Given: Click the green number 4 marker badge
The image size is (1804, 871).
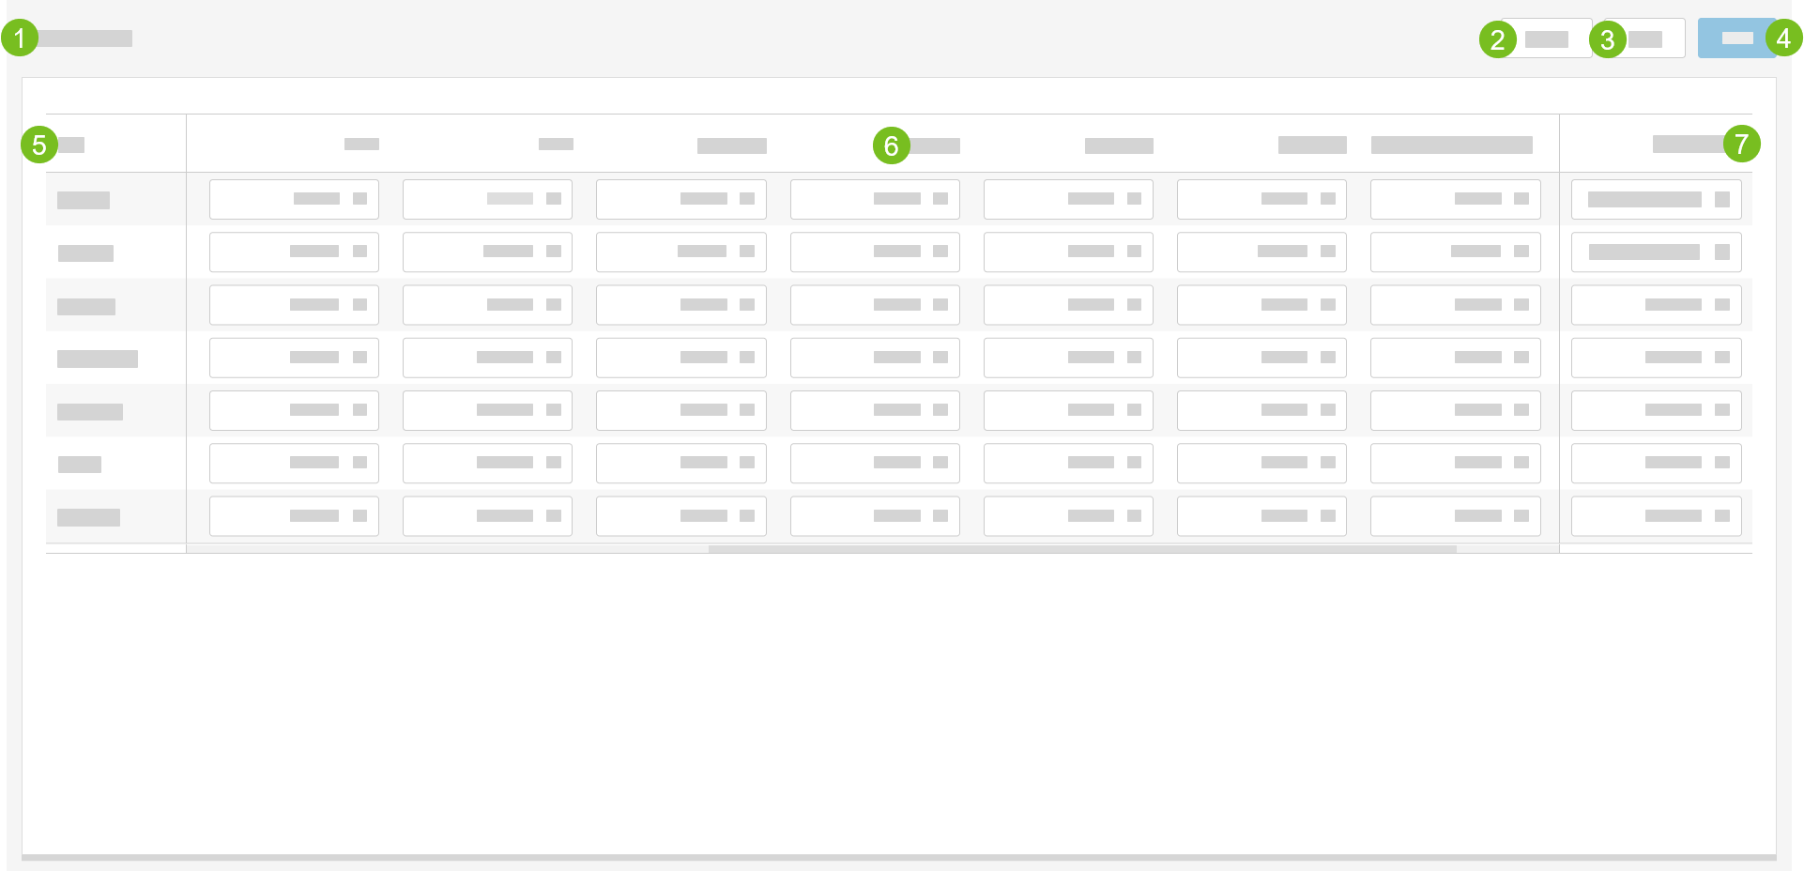Looking at the screenshot, I should click(x=1782, y=38).
